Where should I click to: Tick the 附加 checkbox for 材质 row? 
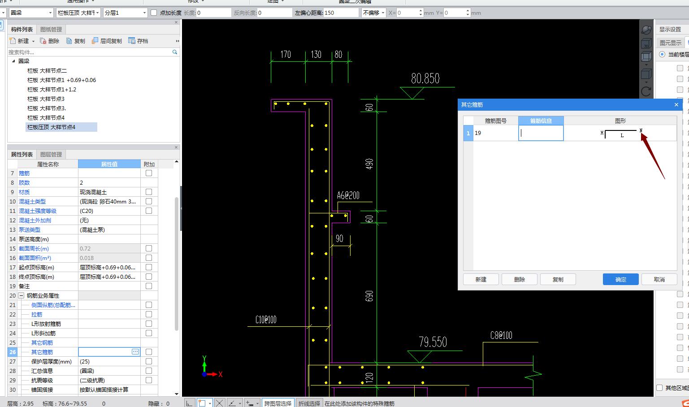149,192
